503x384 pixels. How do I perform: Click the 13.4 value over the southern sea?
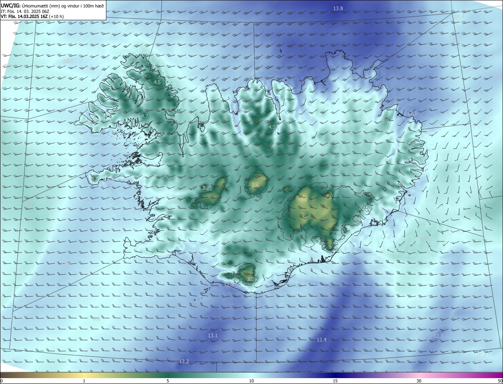(321, 340)
